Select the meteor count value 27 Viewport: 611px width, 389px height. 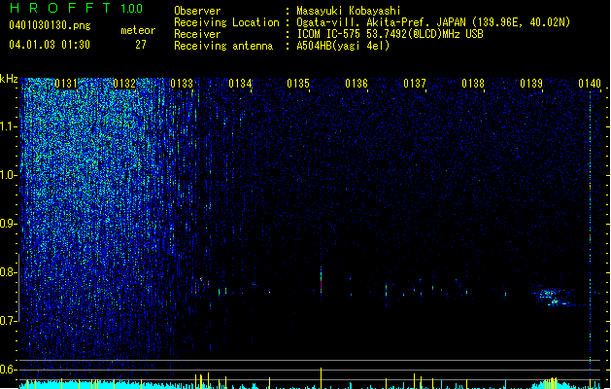pos(141,45)
